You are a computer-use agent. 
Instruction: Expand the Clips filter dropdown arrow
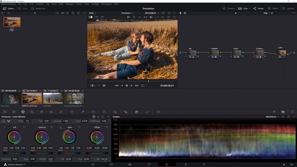tap(249, 8)
